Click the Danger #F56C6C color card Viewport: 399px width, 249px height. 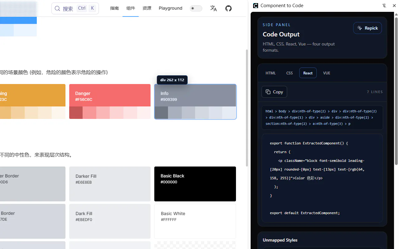pos(110,101)
